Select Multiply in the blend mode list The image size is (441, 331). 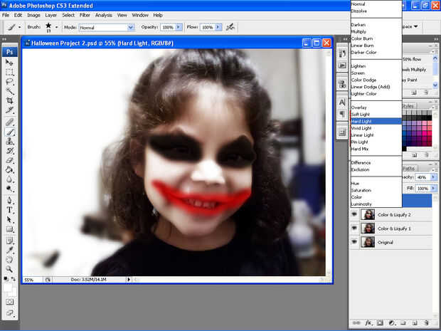coord(358,31)
